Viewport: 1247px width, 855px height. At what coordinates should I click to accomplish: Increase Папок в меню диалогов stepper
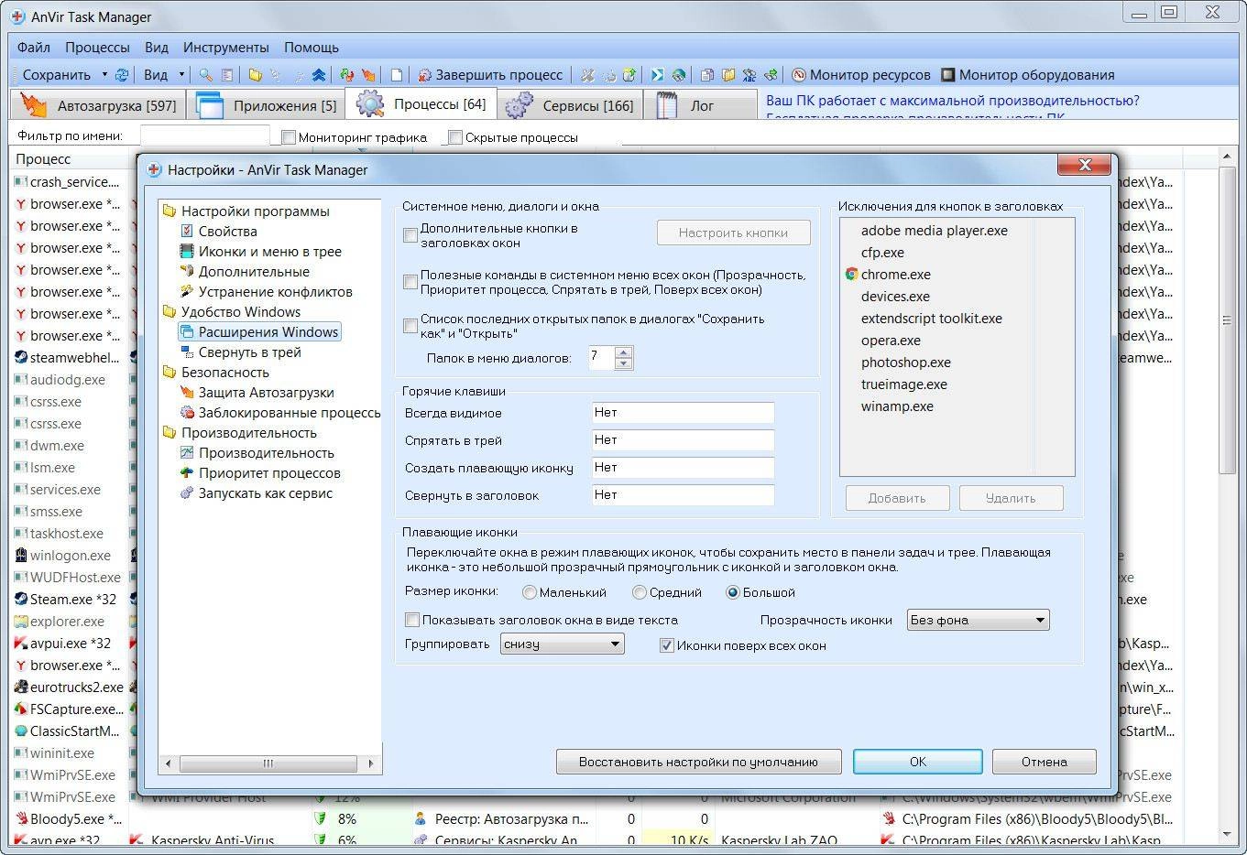coord(624,352)
